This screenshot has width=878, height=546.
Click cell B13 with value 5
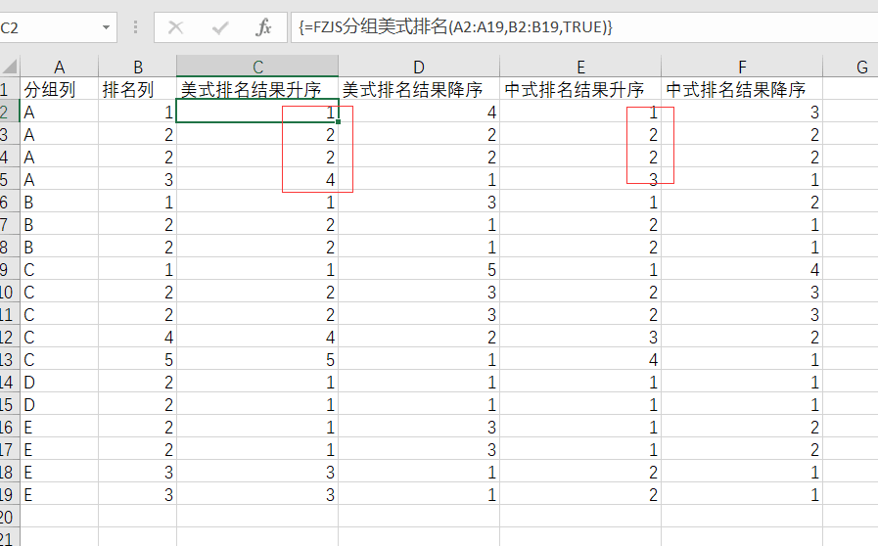click(138, 359)
